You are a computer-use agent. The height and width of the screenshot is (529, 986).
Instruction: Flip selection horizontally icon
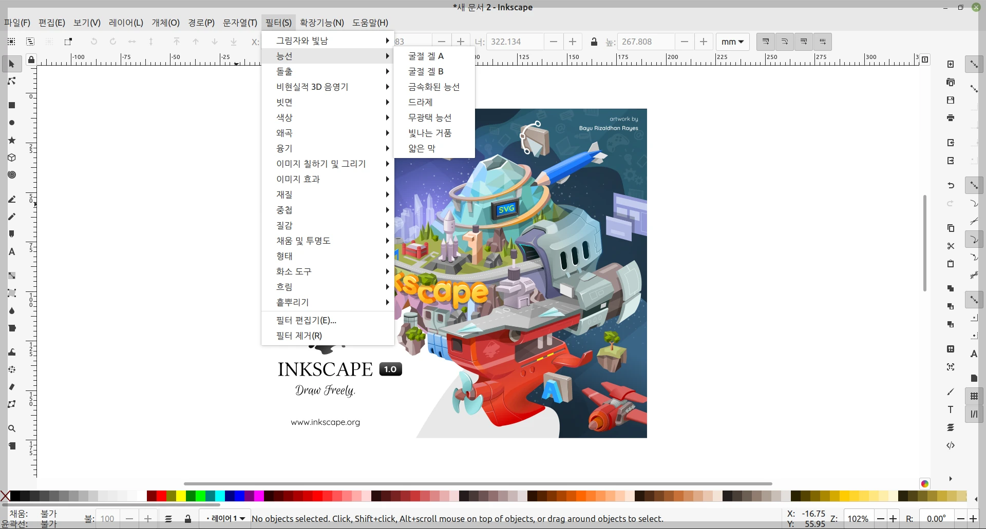[132, 42]
